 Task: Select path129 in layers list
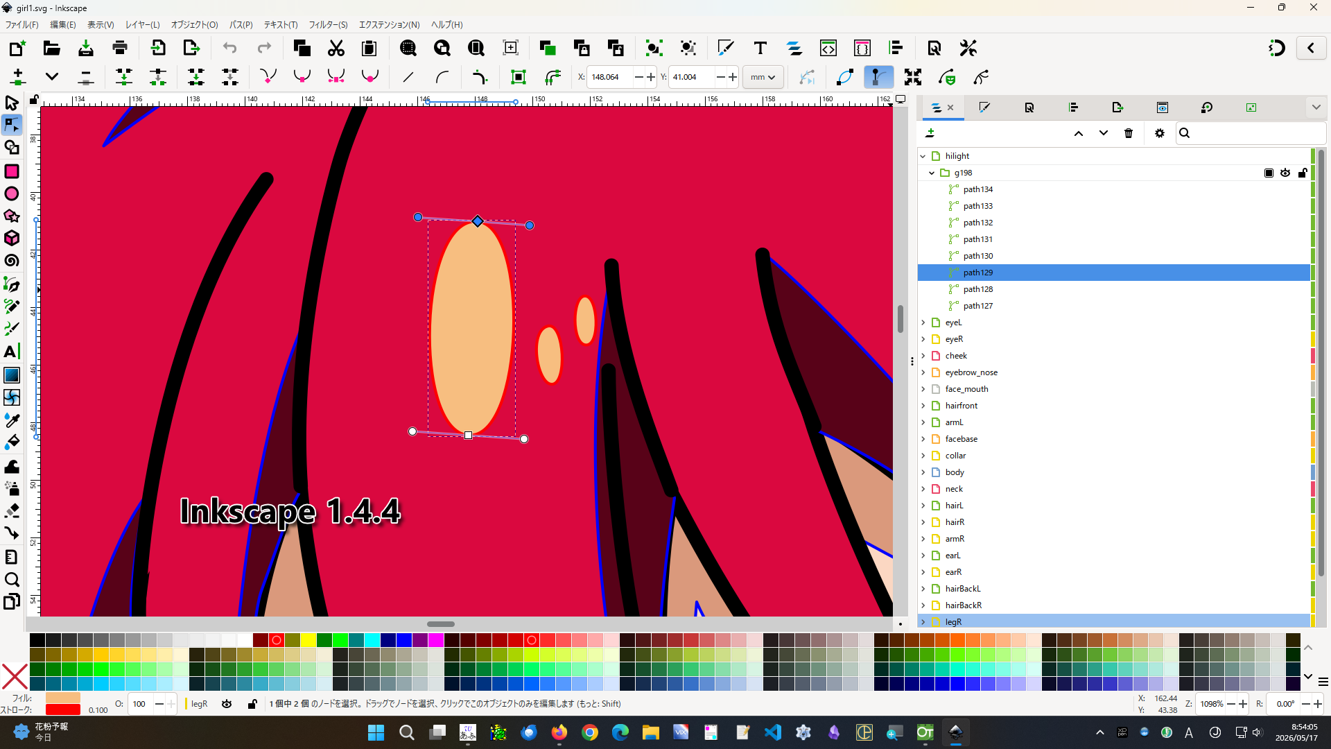click(1113, 273)
